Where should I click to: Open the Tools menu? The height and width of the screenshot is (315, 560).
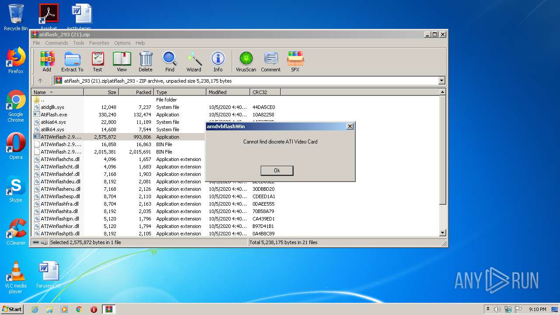point(79,43)
